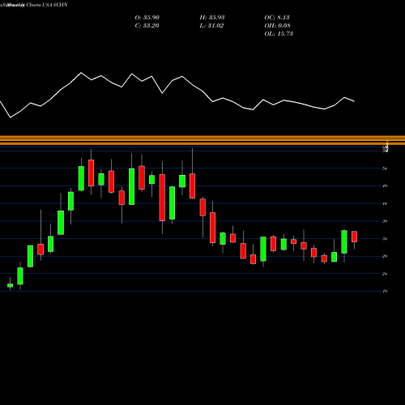Select the first small green candlestick at far left

pyautogui.click(x=10, y=285)
